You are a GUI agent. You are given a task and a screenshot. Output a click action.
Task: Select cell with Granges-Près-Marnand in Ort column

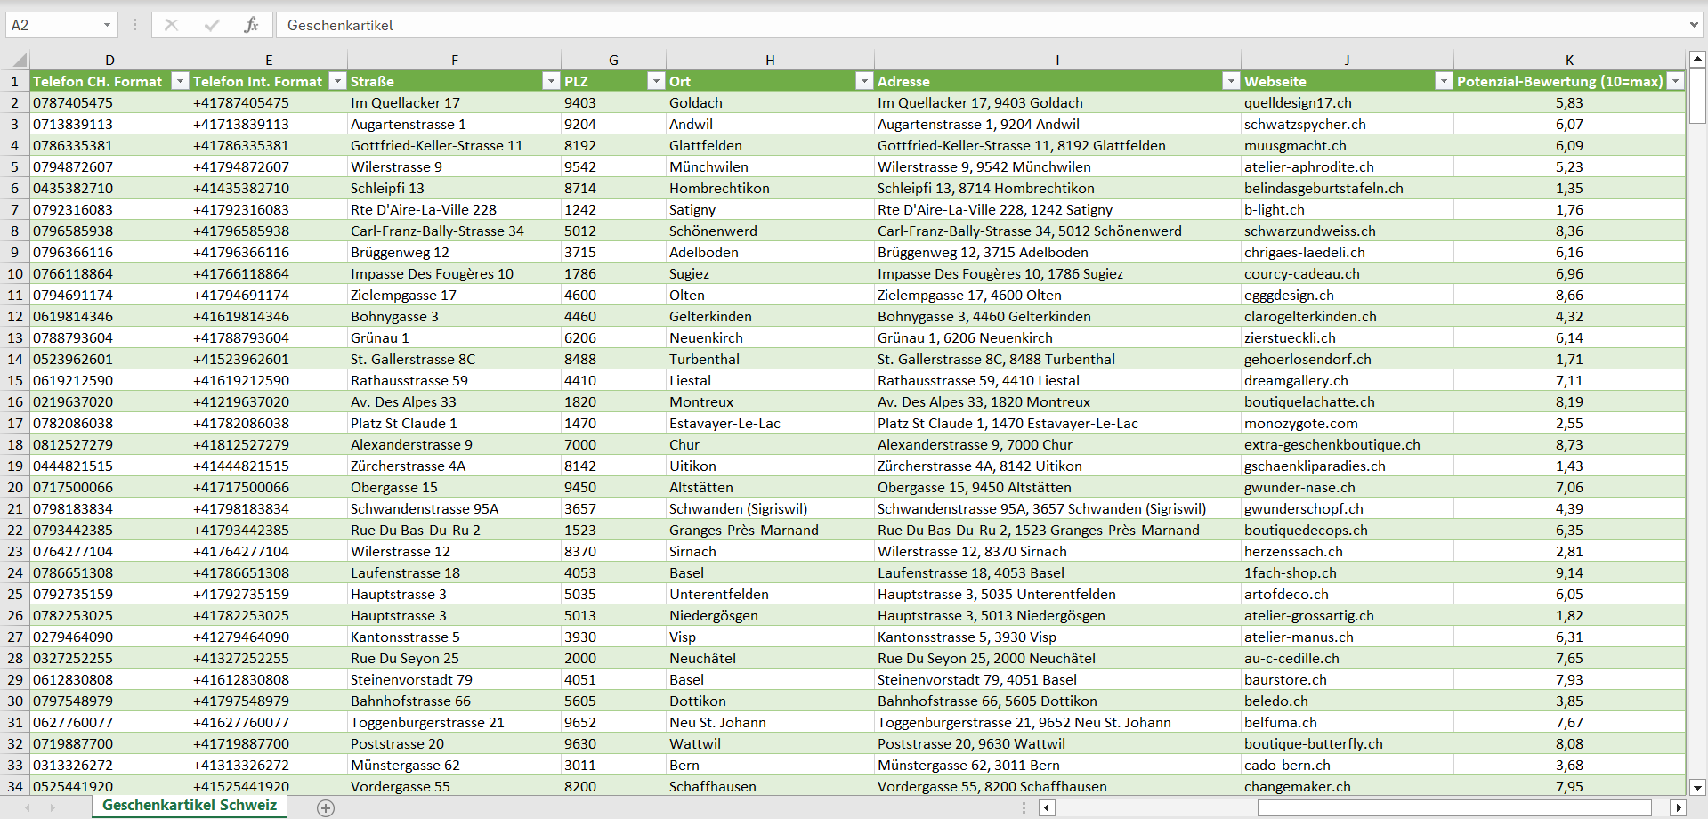[770, 530]
